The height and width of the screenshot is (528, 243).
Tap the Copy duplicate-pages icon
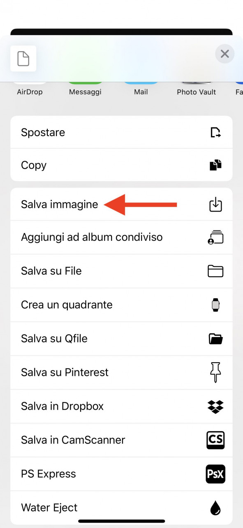pyautogui.click(x=215, y=165)
